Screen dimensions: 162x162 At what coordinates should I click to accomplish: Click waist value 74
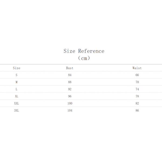click(137, 89)
